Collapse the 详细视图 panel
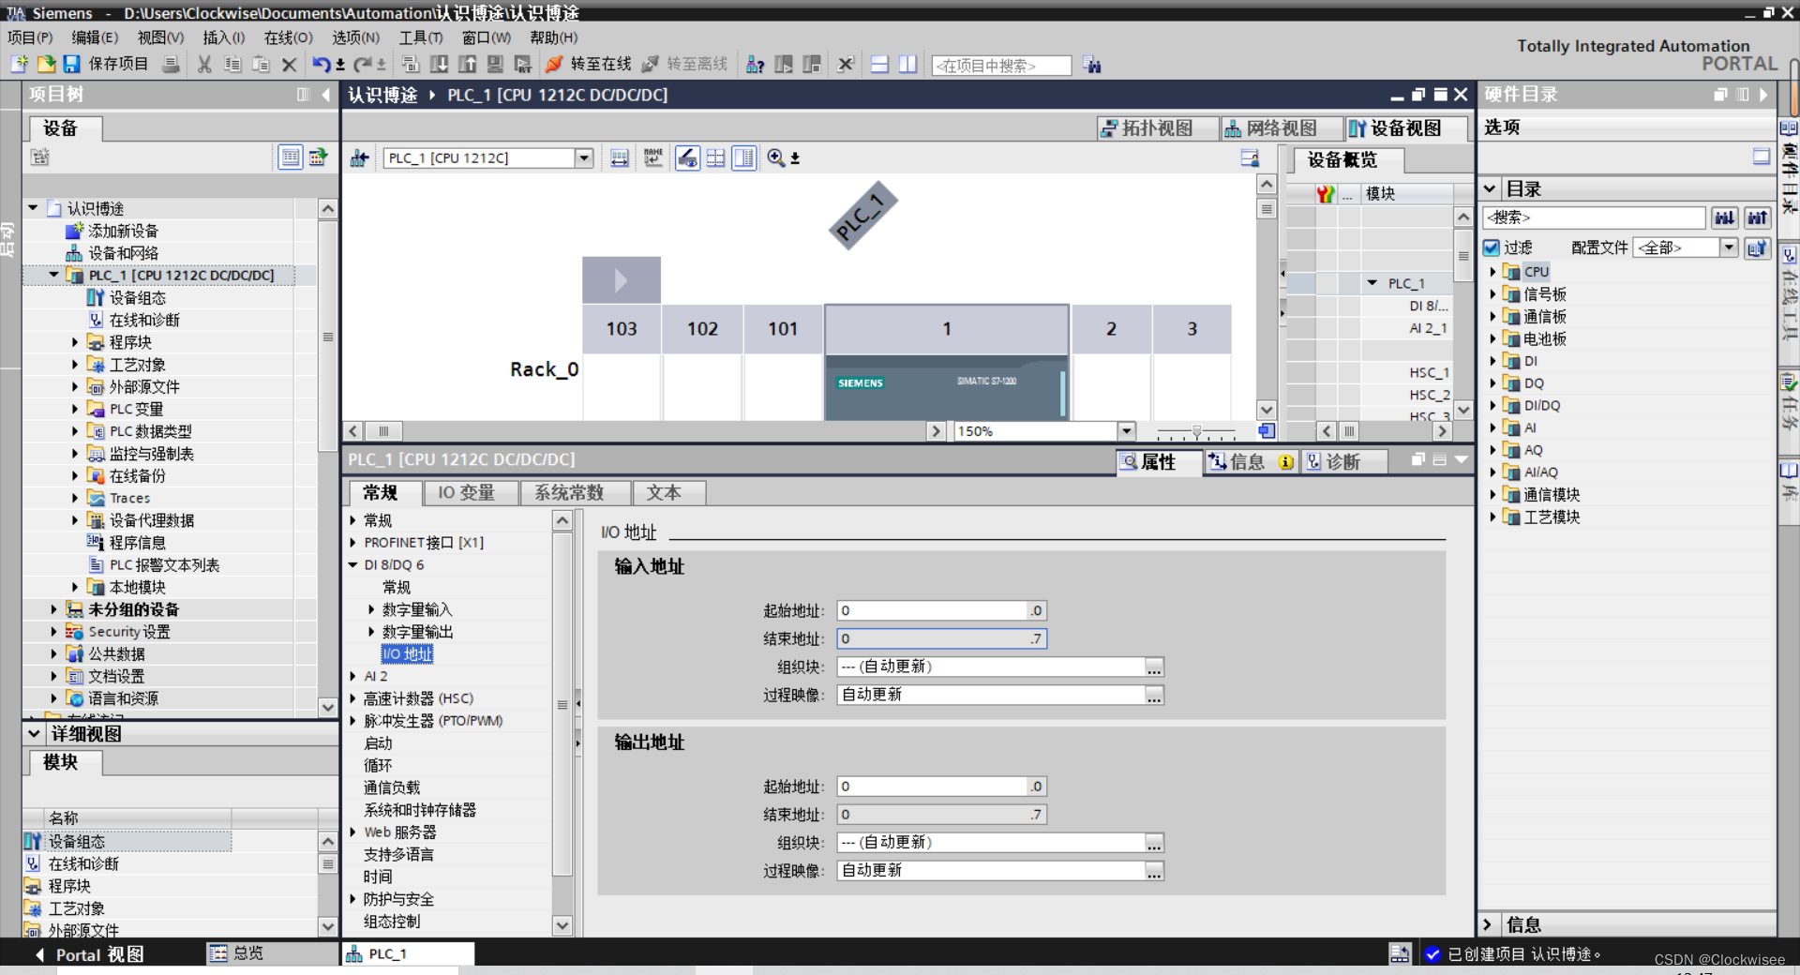 click(x=35, y=734)
